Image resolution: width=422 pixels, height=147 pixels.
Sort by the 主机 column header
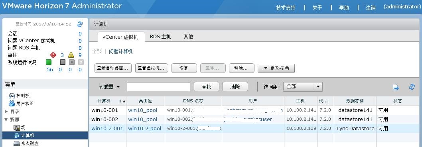[x=300, y=101]
